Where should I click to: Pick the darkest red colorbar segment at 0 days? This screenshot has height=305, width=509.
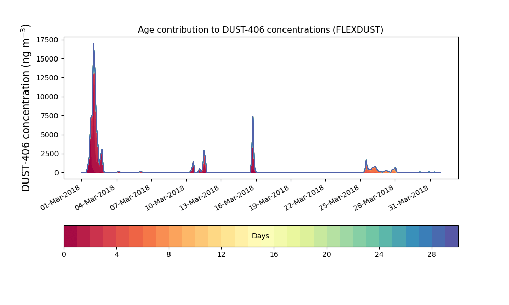tap(70, 236)
